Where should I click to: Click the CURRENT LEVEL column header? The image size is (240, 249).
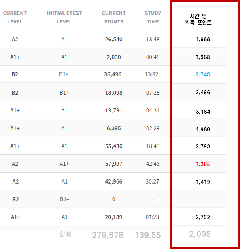pos(15,17)
